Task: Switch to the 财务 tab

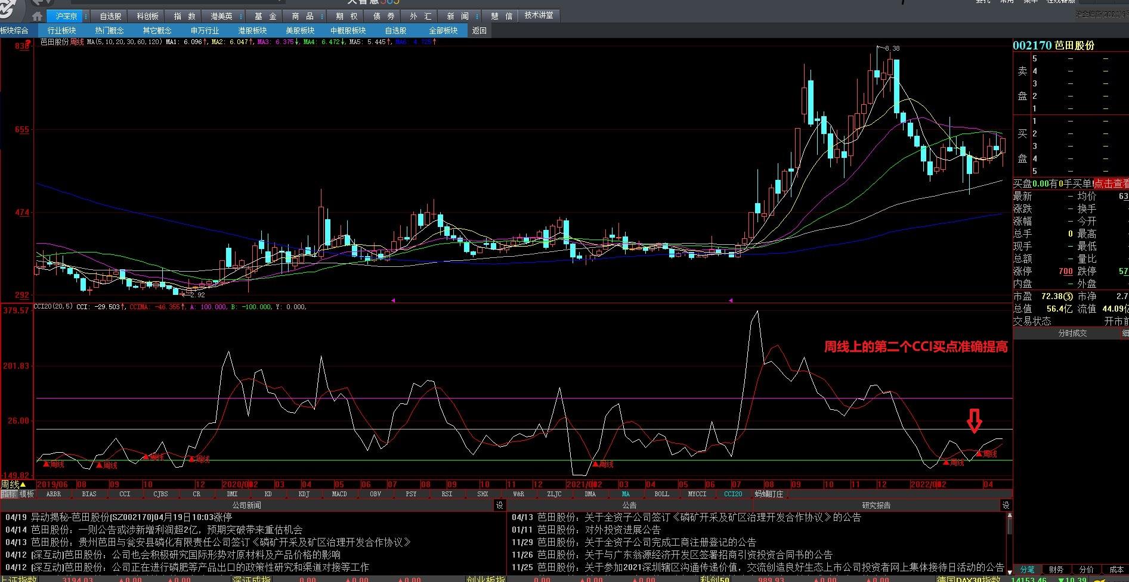Action: point(1056,569)
